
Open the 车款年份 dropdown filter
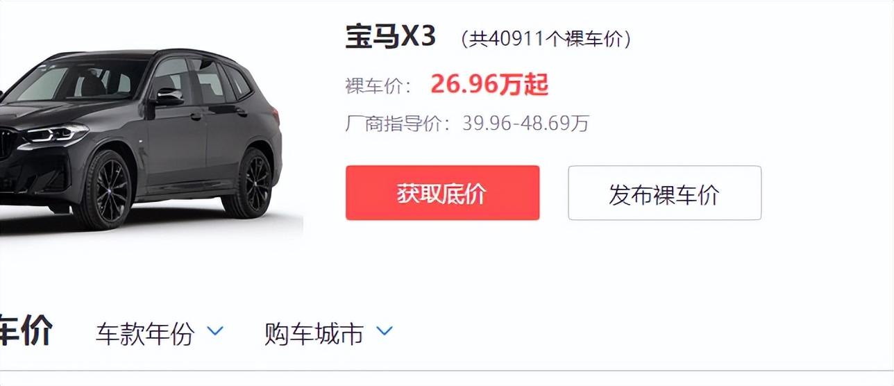(160, 334)
